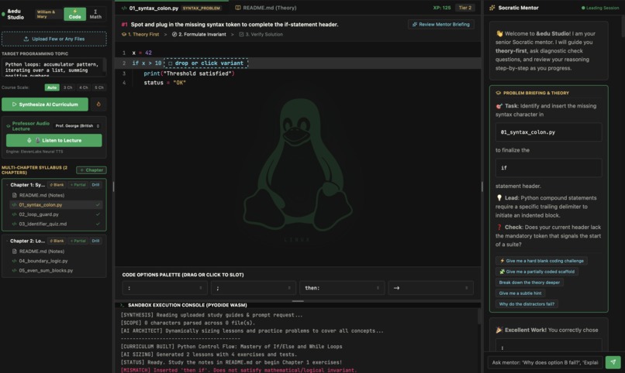This screenshot has height=373, width=625.
Task: Start Drill for Chapter 1
Action: [x=95, y=185]
